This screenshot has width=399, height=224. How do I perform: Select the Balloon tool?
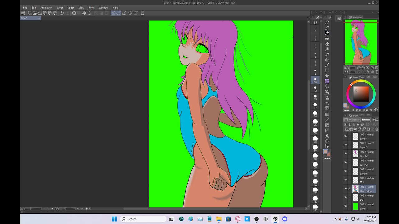pos(327,141)
